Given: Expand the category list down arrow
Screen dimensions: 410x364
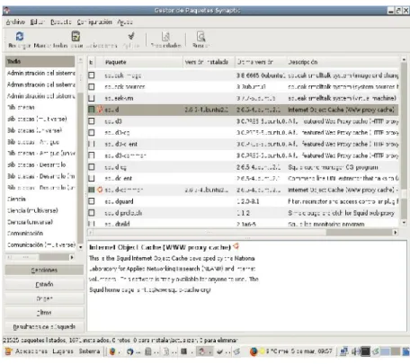Looking at the screenshot, I should pyautogui.click(x=81, y=247).
